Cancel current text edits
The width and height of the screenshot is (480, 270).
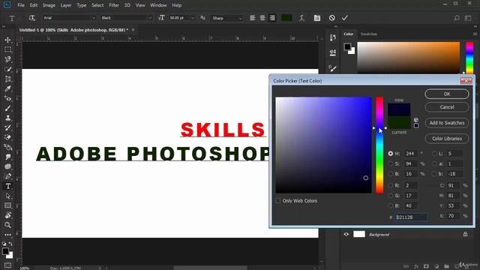click(x=331, y=18)
